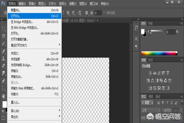Click the white foreground color swatch in Color panel
This screenshot has height=123, width=184.
[x=143, y=32]
